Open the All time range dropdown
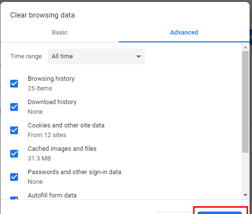The width and height of the screenshot is (252, 214). 96,56
